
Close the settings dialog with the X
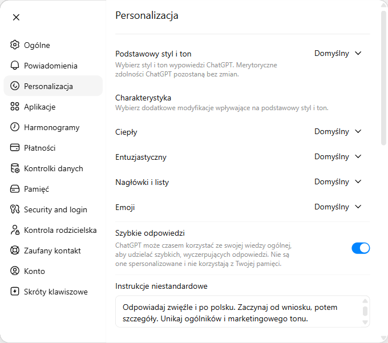(x=16, y=17)
